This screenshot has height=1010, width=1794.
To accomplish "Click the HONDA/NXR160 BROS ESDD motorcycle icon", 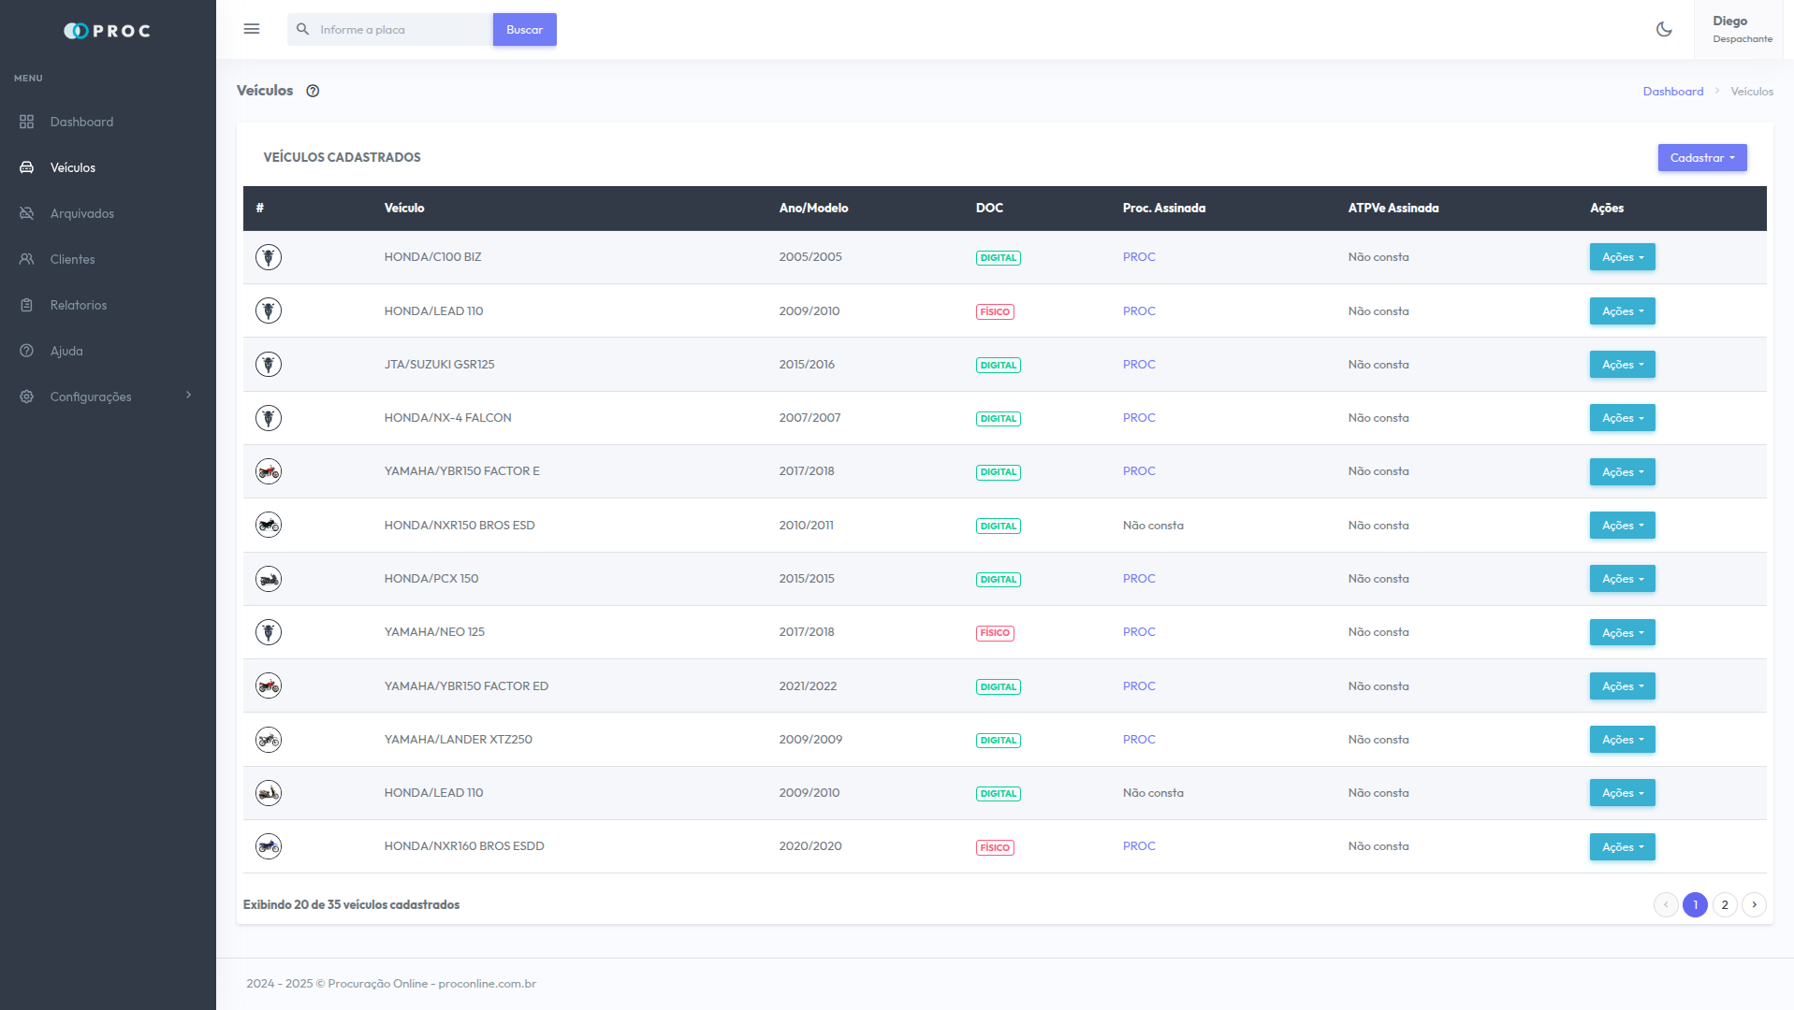I will [269, 846].
